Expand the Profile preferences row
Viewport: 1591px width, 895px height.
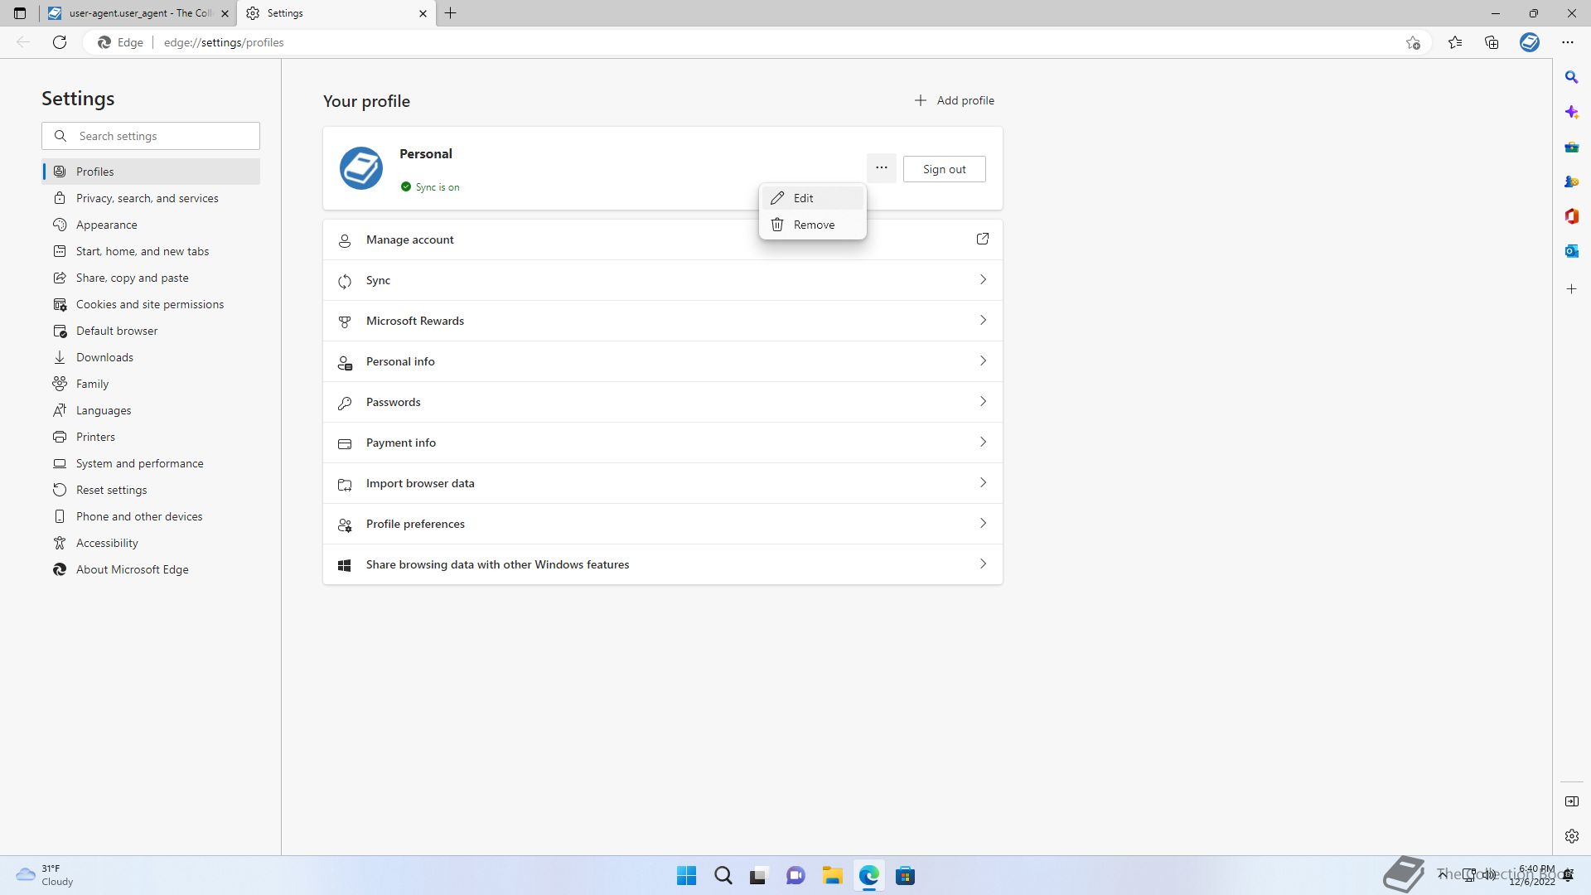(x=663, y=524)
